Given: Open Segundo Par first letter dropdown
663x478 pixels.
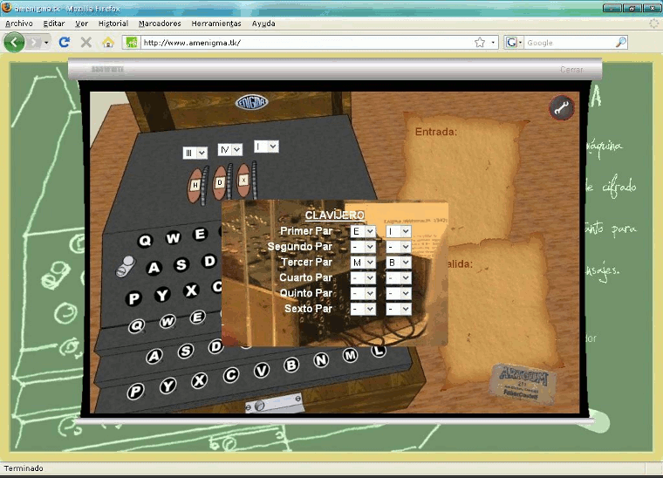Looking at the screenshot, I should 363,247.
